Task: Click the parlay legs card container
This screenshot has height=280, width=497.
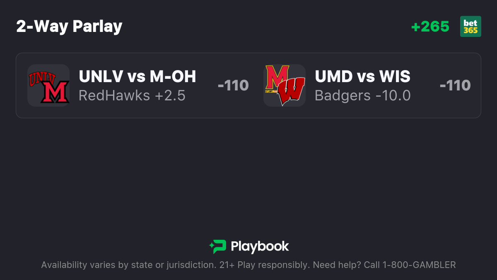Action: 248,85
